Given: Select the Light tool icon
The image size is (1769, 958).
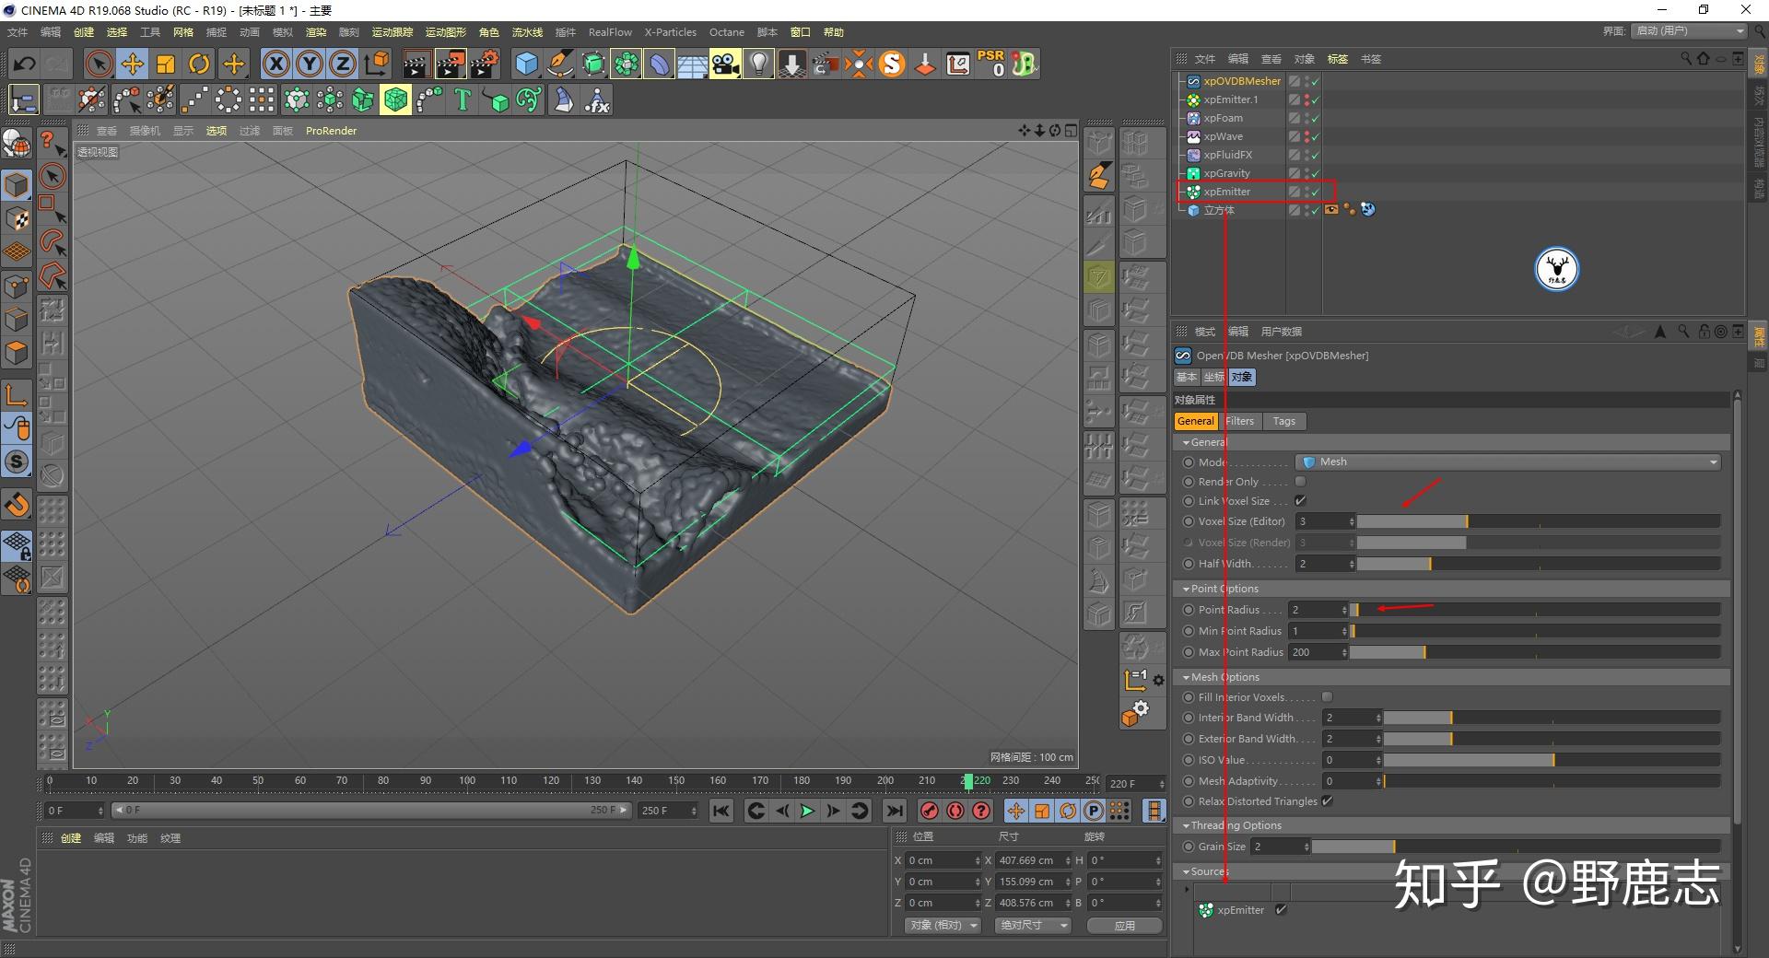Looking at the screenshot, I should [757, 64].
